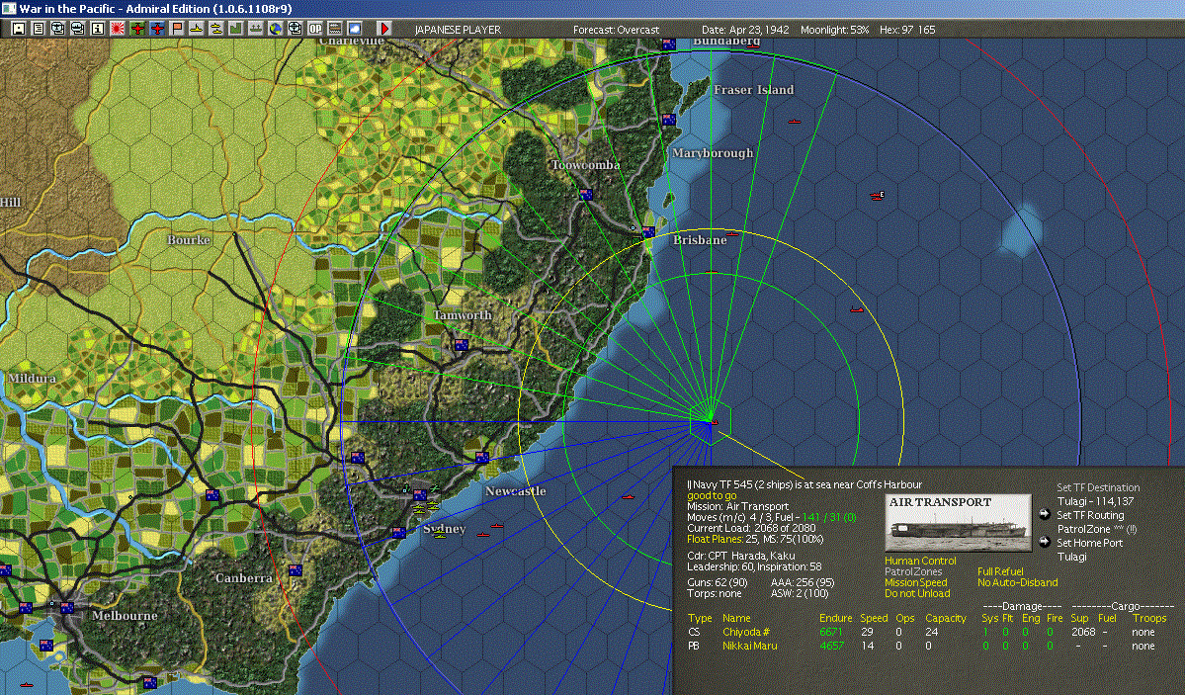
Task: Open the globe map icon
Action: click(276, 29)
